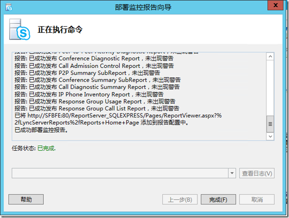Viewport: 289px width, 218px height.
Task: Click the Call Admission Control Report line
Action: pos(94,66)
